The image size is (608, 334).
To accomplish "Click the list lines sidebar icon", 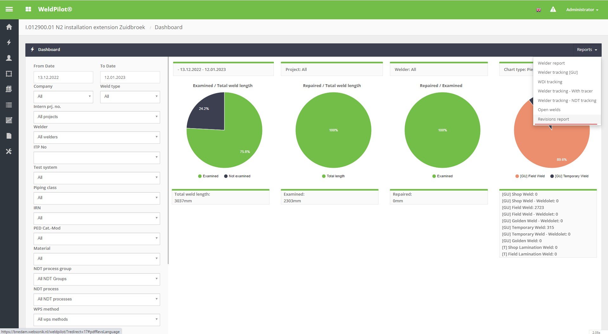I will [9, 105].
